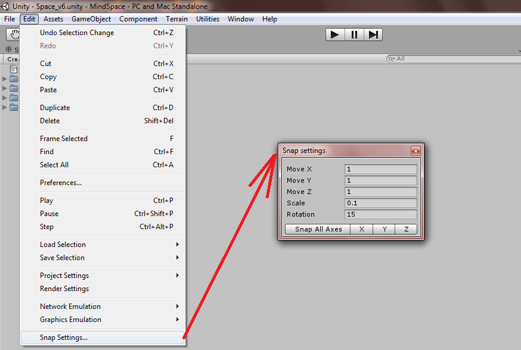Click the search magnifier icon in the search box

(392, 59)
